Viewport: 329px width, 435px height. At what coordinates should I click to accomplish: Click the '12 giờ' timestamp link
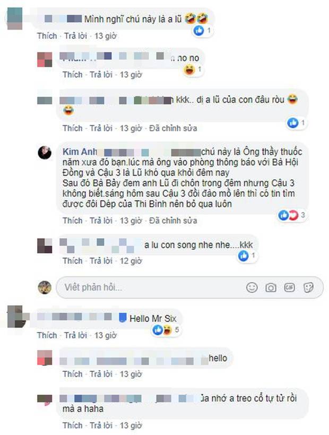pyautogui.click(x=131, y=261)
